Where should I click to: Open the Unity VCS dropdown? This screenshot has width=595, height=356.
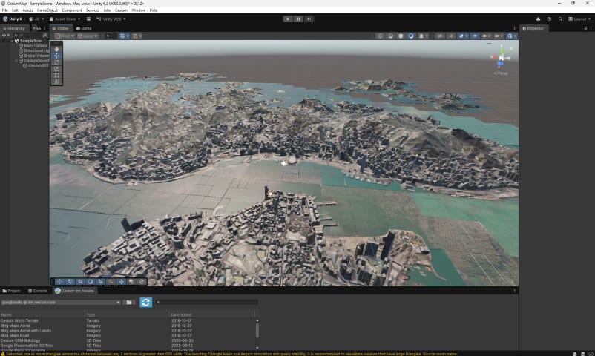pos(111,19)
